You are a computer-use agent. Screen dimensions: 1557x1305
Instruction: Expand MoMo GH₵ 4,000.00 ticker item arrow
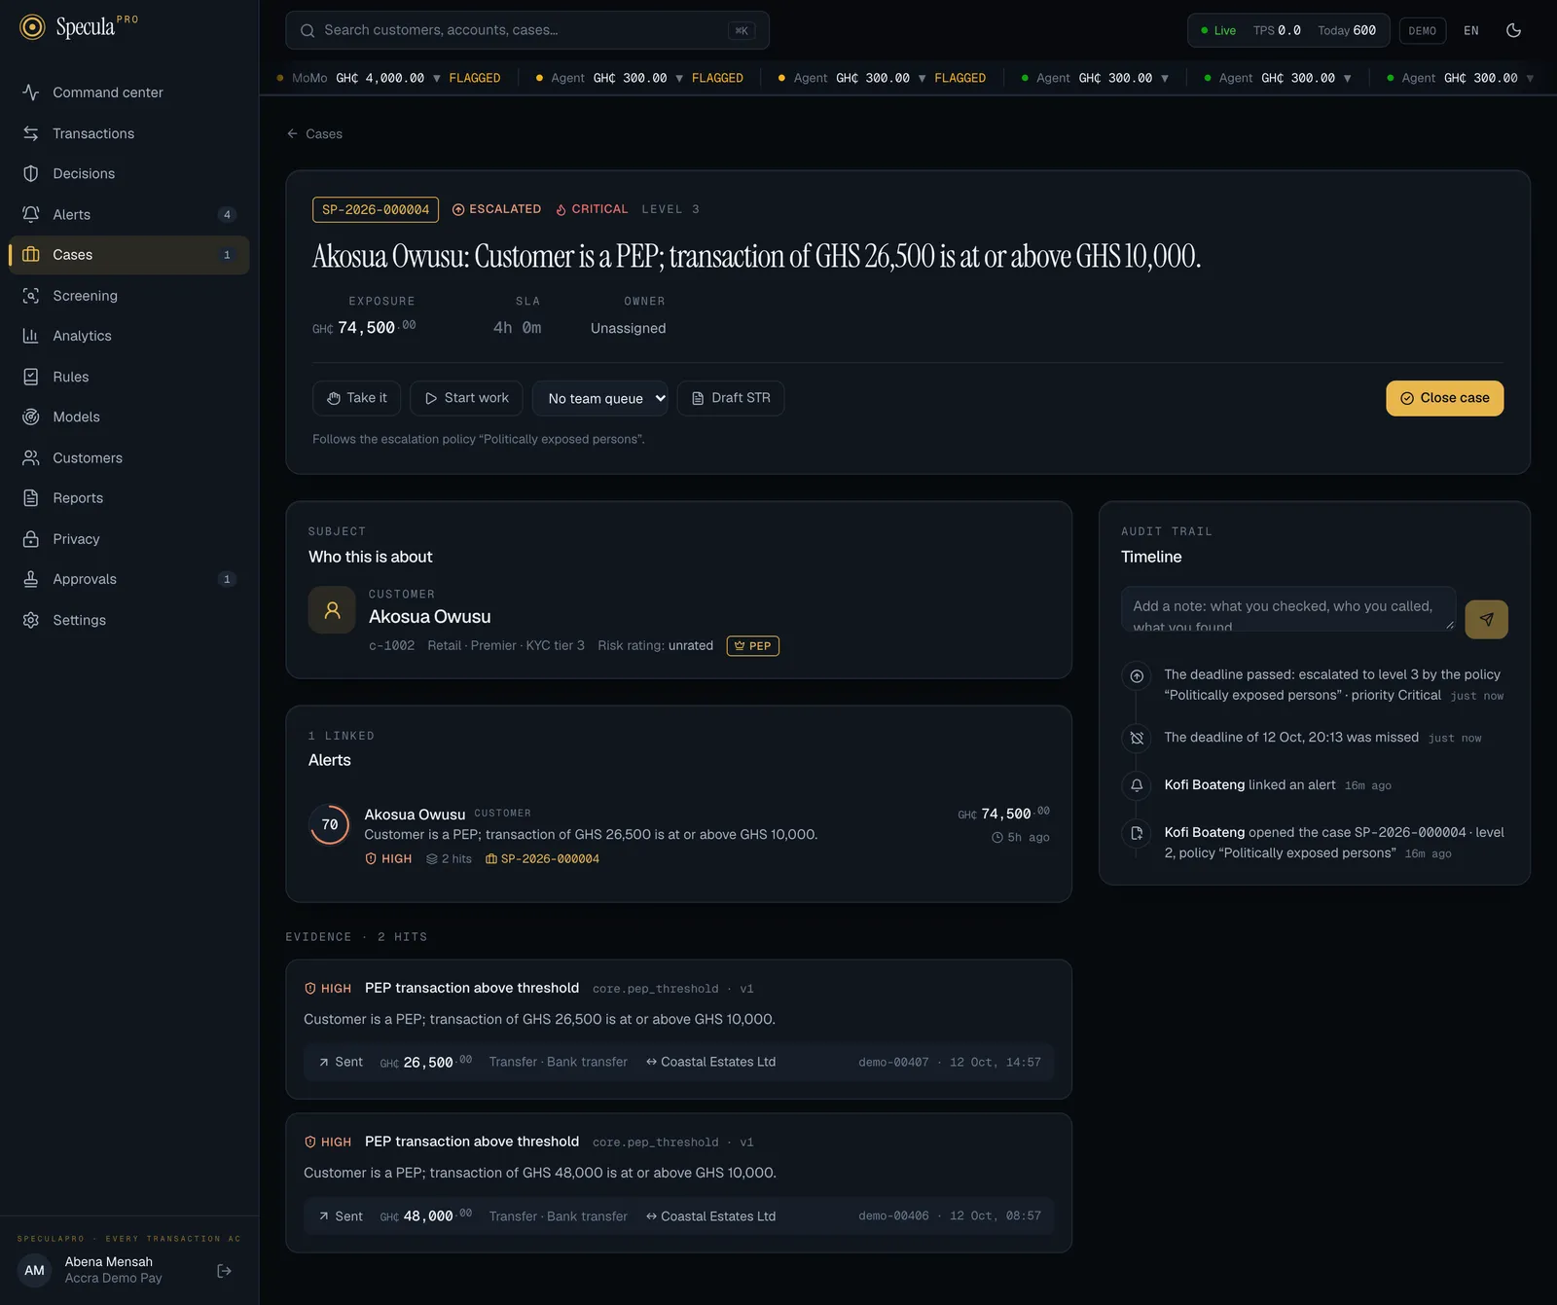click(437, 78)
